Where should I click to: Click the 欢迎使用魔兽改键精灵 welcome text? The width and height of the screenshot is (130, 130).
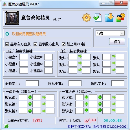pyautogui.click(x=29, y=34)
